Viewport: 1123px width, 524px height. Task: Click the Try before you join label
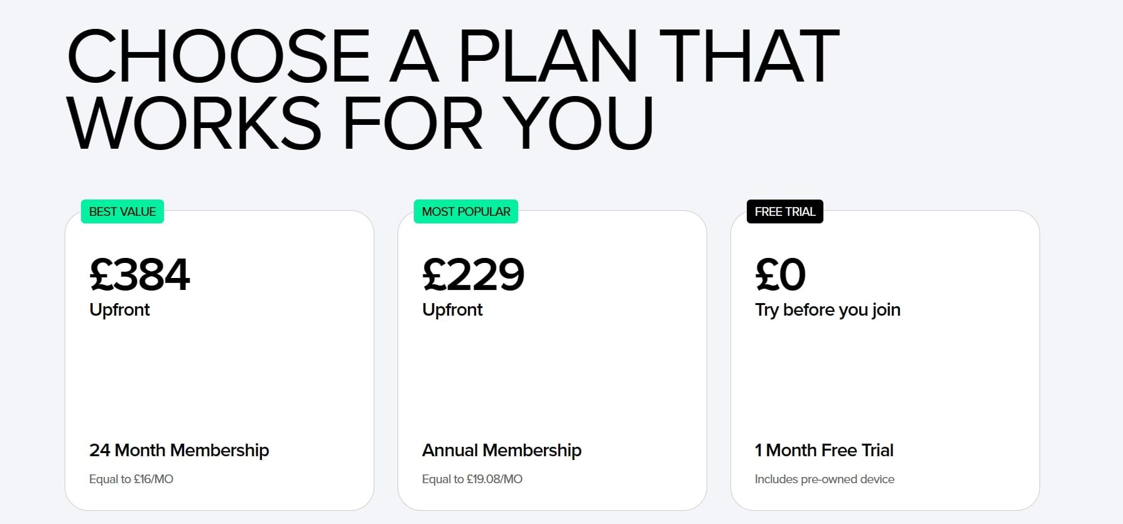827,309
